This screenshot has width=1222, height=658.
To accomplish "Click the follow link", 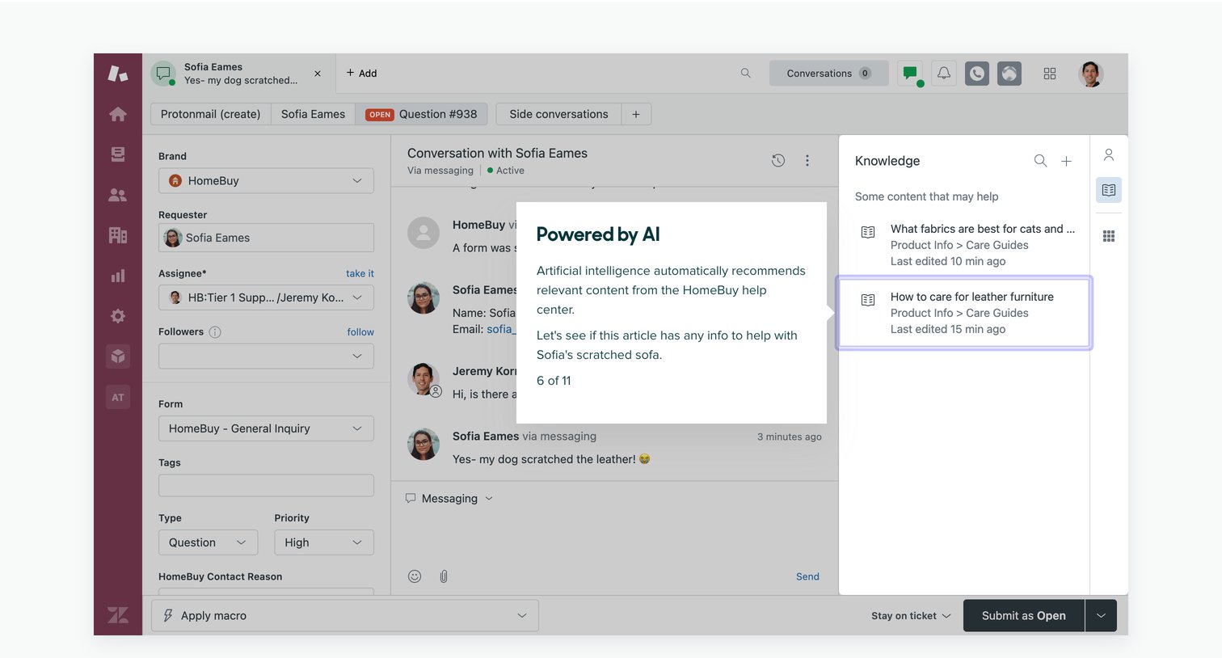I will pos(360,331).
